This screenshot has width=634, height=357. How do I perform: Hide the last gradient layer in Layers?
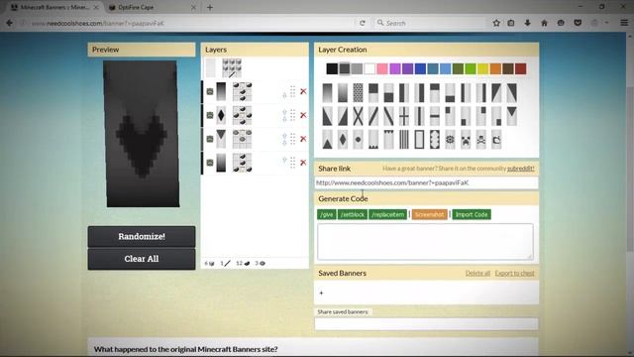(x=210, y=163)
